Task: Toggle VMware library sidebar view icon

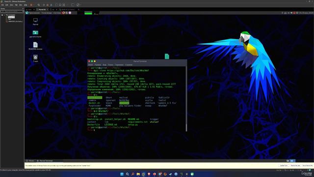Action: [x=56, y=5]
